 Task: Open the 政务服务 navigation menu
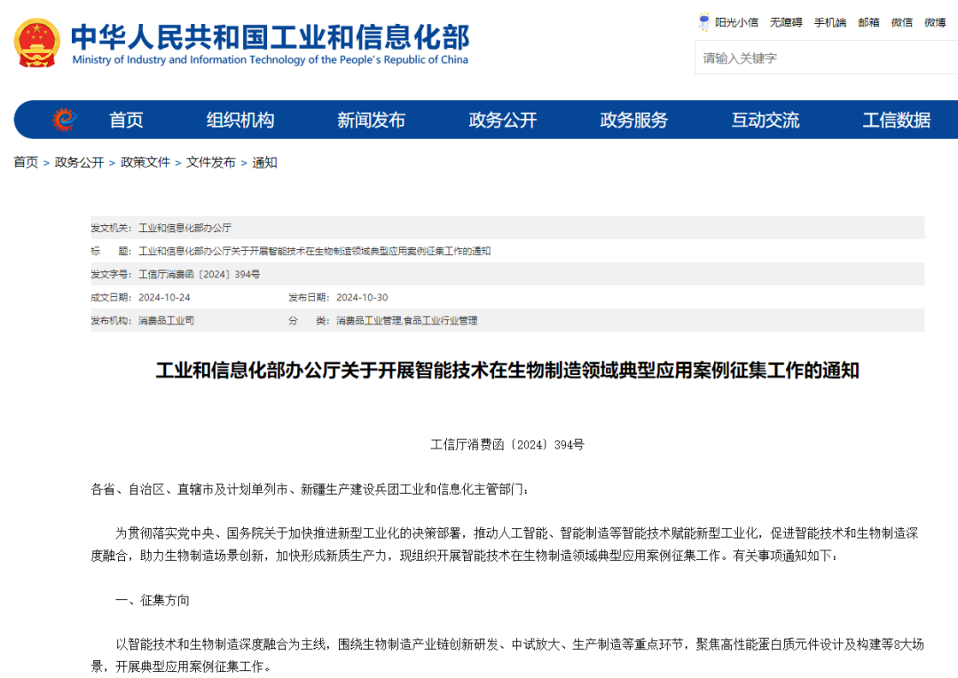point(634,121)
